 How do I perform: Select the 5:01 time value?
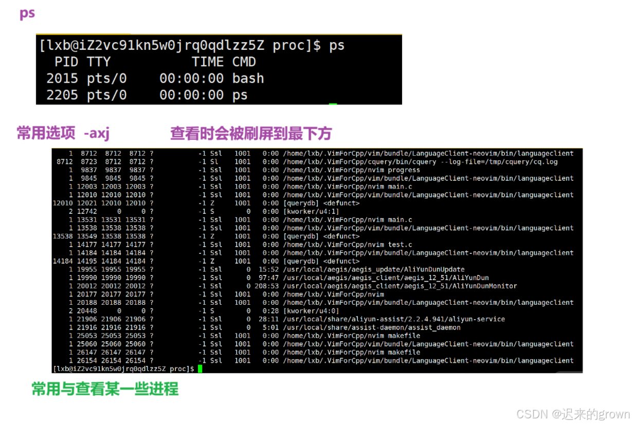coord(271,327)
